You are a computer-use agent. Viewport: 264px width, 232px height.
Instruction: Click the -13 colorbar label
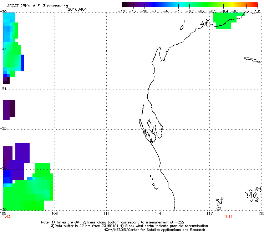[x=132, y=11]
